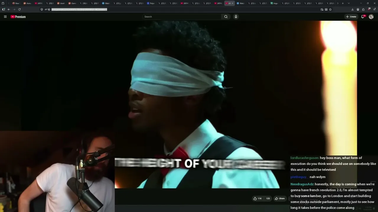Open the YouTube account avatar menu
Screen dimensions: 378x212
[371, 17]
